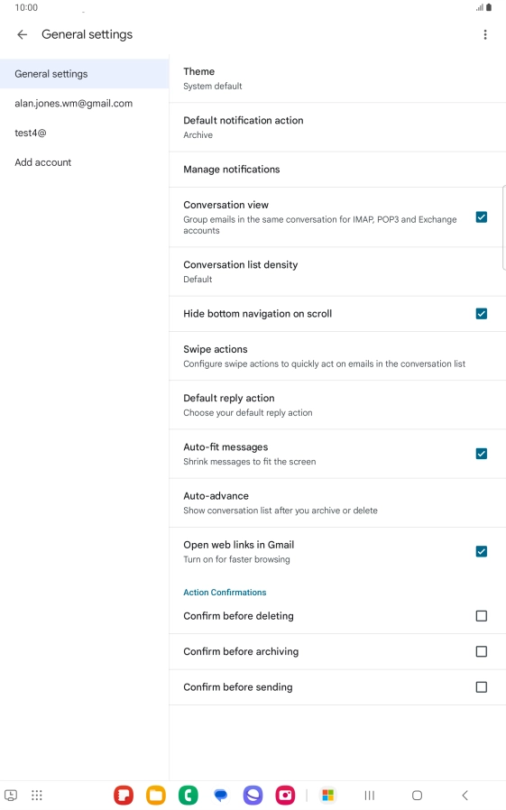Change the Default notification action setting

pyautogui.click(x=337, y=127)
